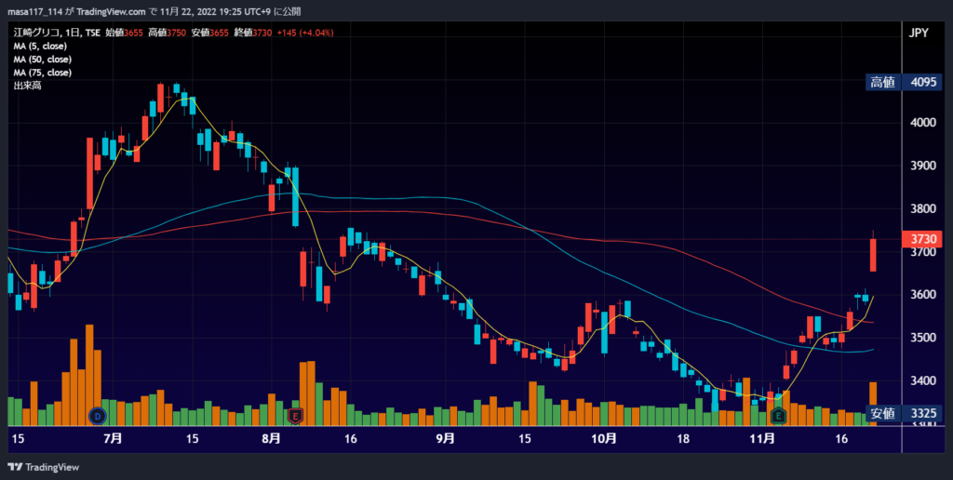Click the 11月 date axis label
This screenshot has width=953, height=480.
click(762, 439)
